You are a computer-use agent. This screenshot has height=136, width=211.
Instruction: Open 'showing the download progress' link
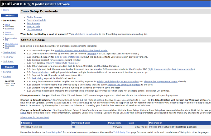[x=124, y=85]
